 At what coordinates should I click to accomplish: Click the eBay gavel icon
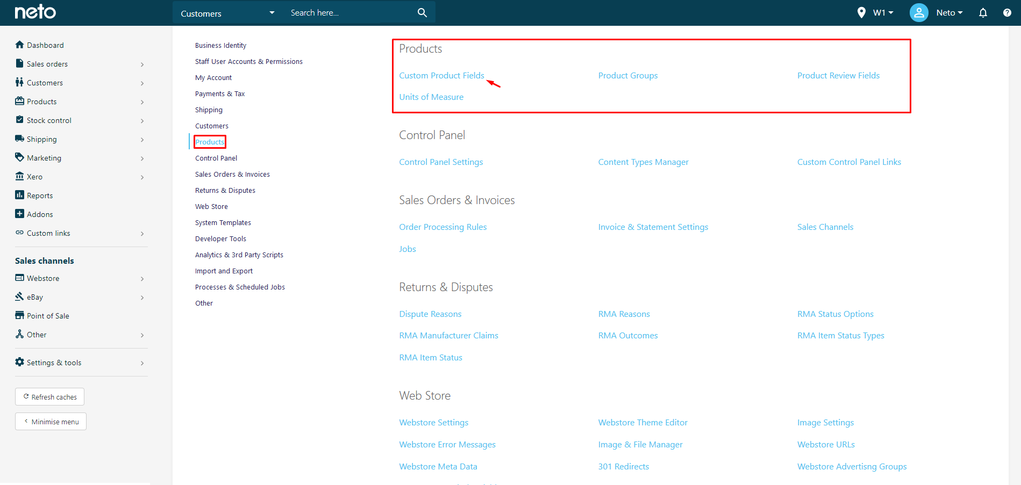click(20, 296)
